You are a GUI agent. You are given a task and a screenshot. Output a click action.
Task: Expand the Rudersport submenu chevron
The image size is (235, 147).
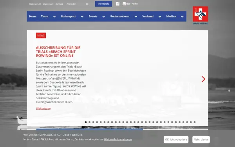point(82,16)
